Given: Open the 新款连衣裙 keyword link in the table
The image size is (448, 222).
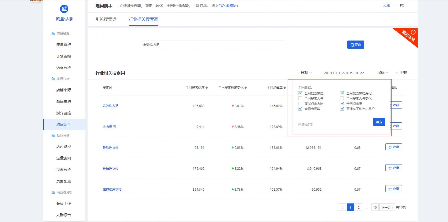Looking at the screenshot, I should point(110,148).
